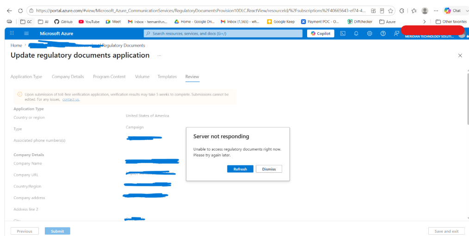Viewport: 469px width, 236px height.
Task: Expand more bookmarks chevron
Action: [425, 22]
